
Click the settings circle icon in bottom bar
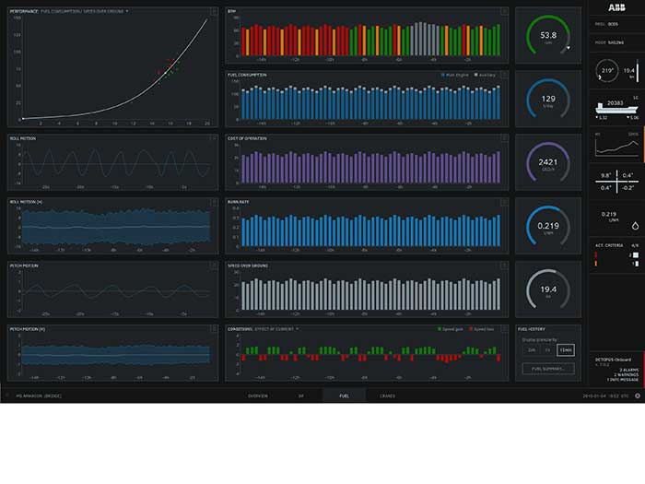coord(638,395)
